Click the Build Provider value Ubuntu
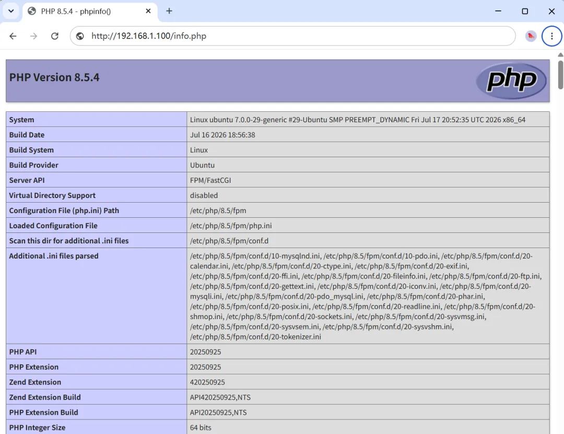 pos(202,165)
